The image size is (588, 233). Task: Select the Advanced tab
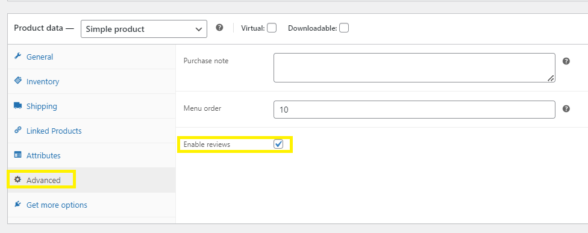pos(92,180)
